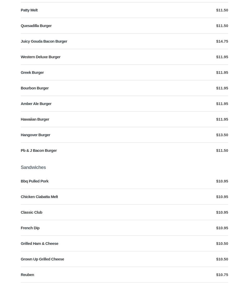Open Grilled Ham & Cheese
This screenshot has height=288, width=245.
[x=39, y=244]
